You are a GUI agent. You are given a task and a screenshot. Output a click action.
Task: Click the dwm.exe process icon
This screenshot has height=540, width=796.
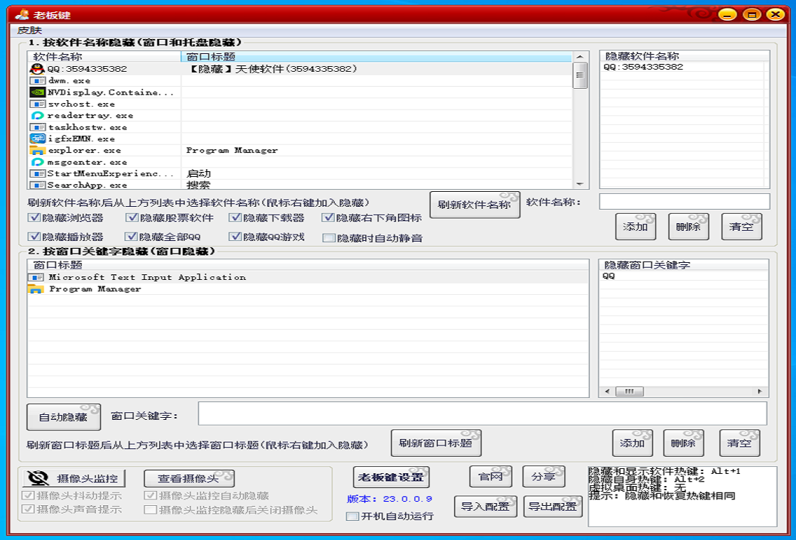coord(37,81)
